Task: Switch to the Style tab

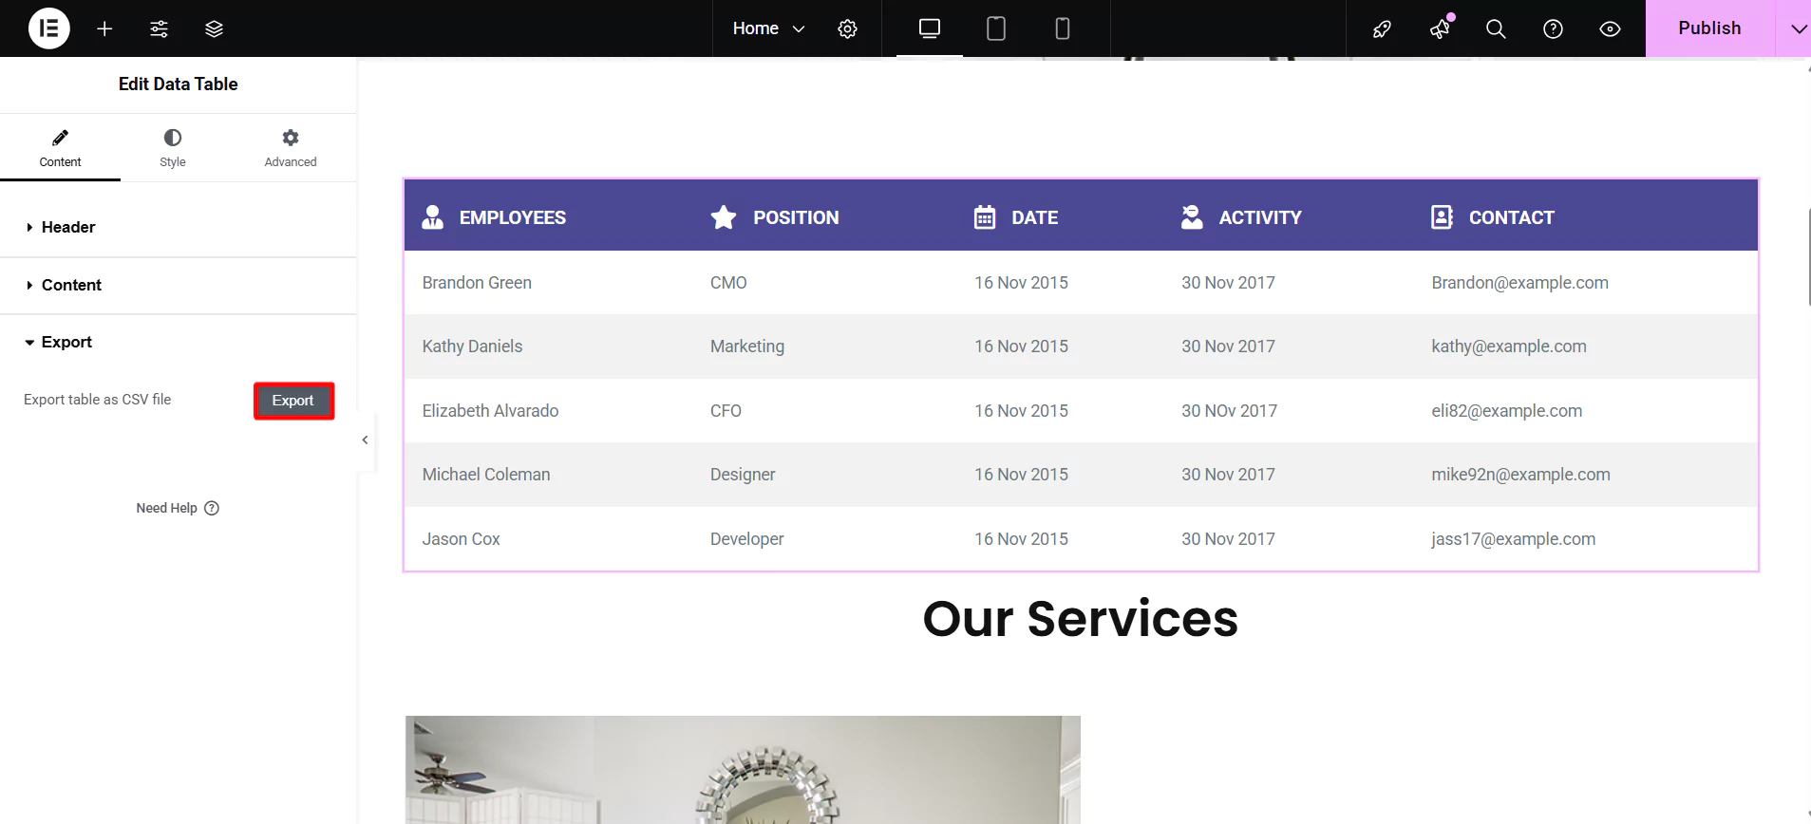Action: point(173,148)
